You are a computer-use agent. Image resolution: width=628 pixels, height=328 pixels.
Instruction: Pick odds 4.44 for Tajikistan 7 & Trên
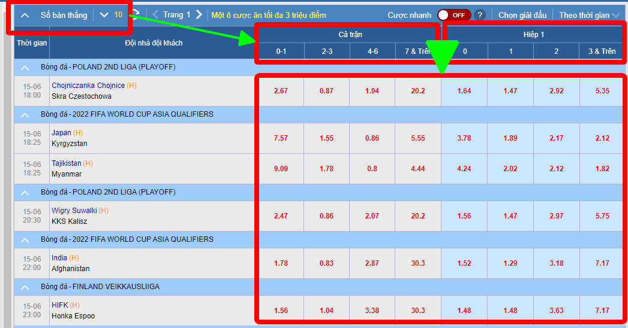[417, 169]
